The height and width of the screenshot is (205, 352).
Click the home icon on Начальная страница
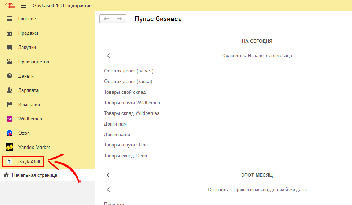coord(6,175)
